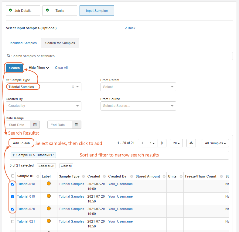The width and height of the screenshot is (239, 232).
Task: Focus the search samples or attributes field
Action: pos(119,56)
